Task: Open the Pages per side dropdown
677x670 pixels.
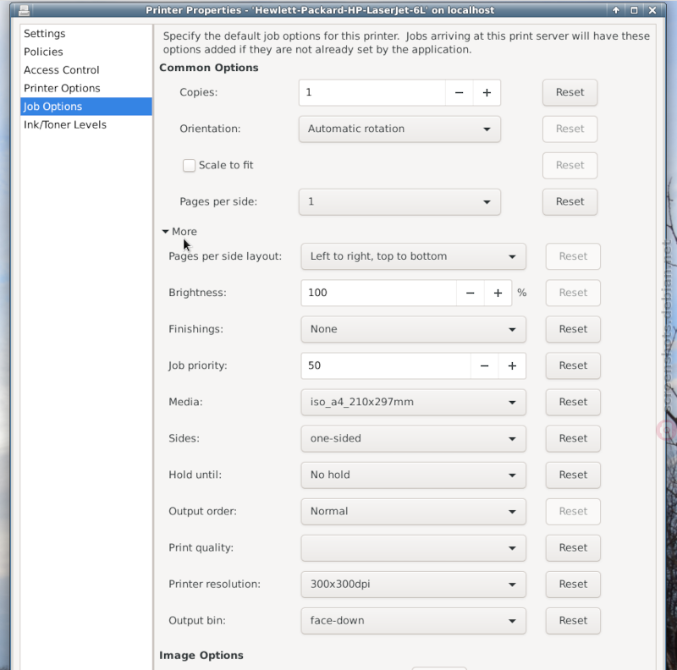Action: 399,201
